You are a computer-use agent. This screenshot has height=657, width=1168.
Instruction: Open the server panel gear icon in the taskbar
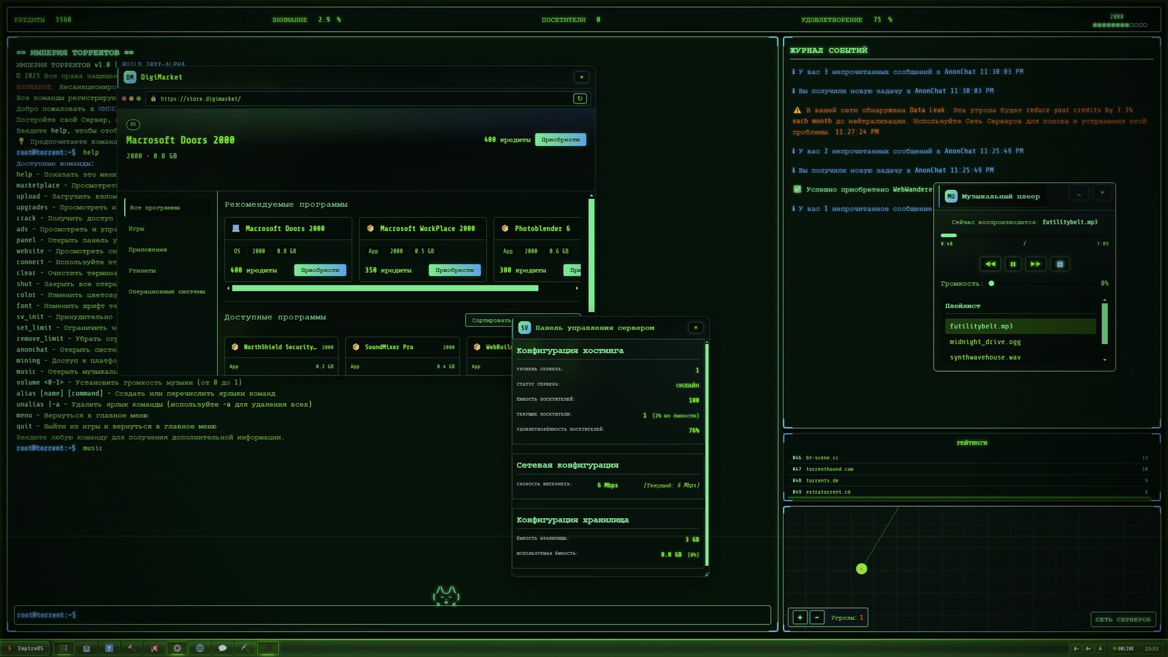pos(177,648)
